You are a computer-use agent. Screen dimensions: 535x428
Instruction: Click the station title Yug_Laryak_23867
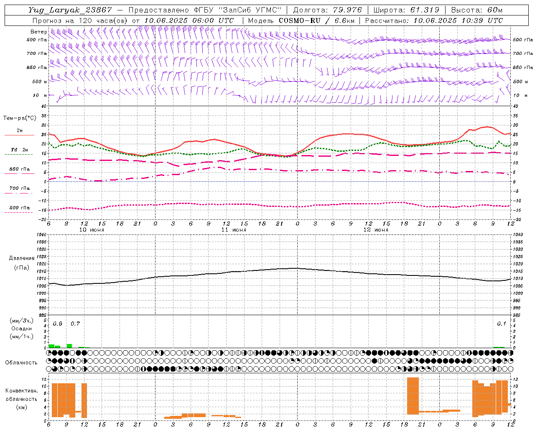click(x=70, y=10)
